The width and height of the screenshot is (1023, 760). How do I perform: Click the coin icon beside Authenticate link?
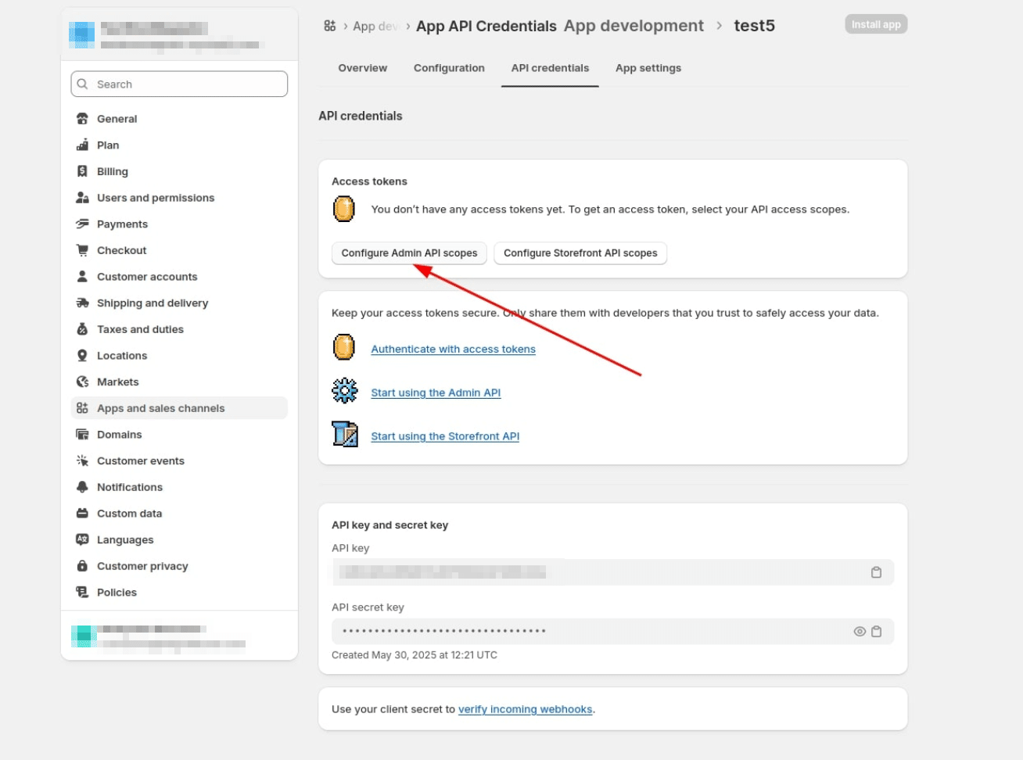click(x=344, y=347)
